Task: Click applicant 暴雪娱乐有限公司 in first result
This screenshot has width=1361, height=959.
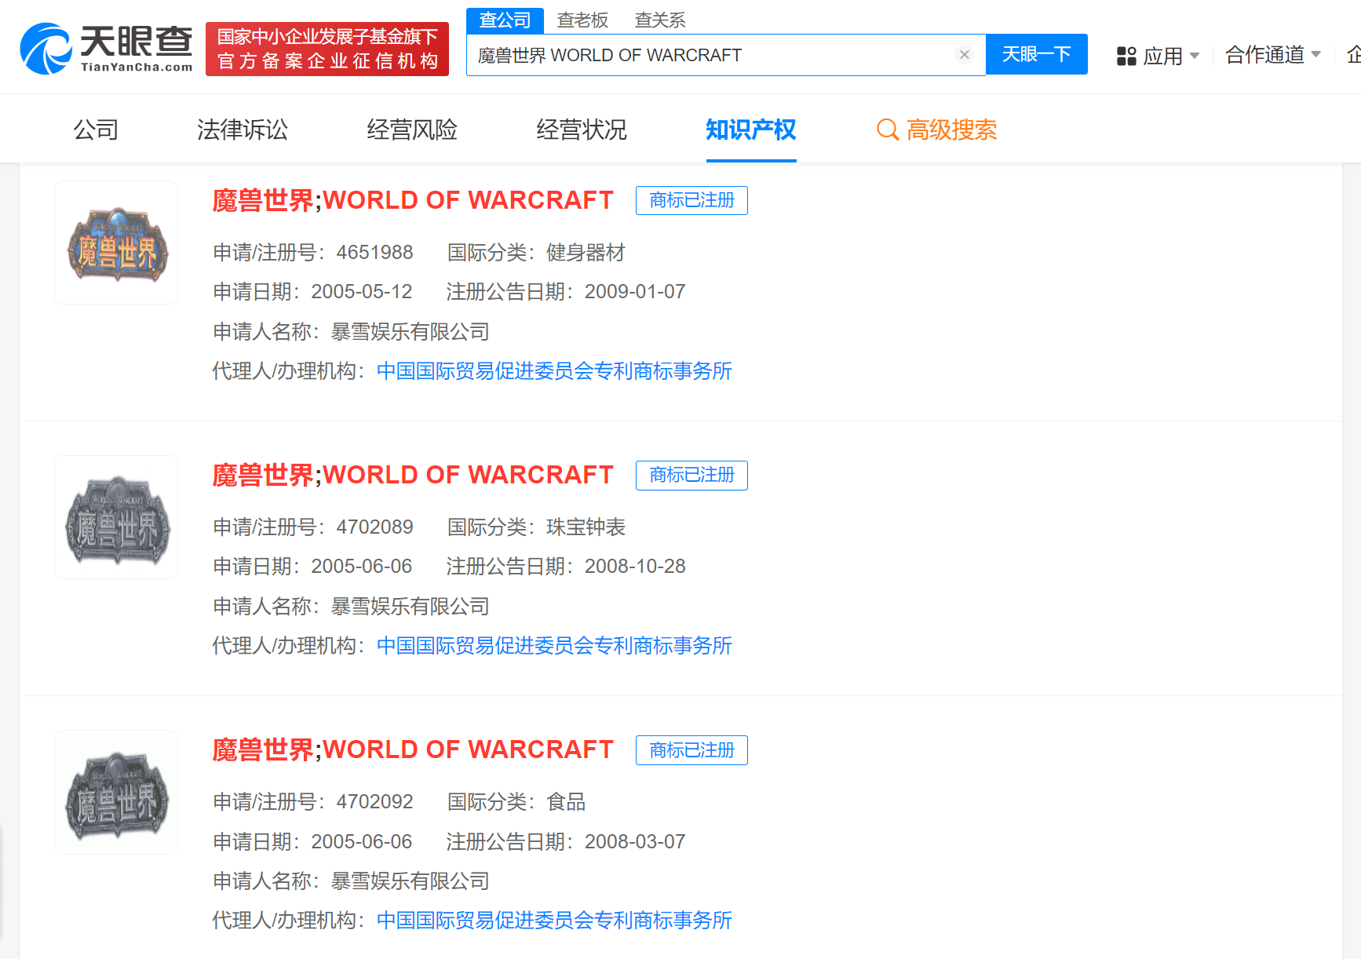Action: pyautogui.click(x=410, y=332)
